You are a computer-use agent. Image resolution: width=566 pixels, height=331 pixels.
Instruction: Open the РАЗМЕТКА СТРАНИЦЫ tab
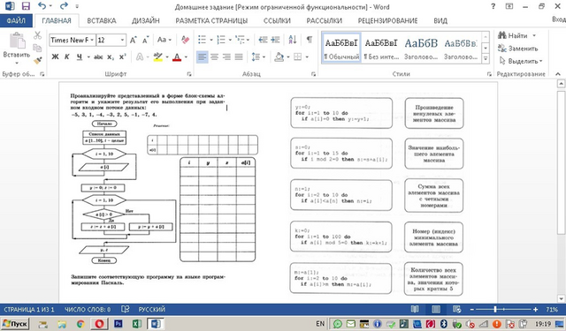[x=211, y=21]
